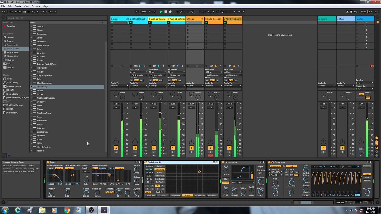Image resolution: width=381 pixels, height=214 pixels.
Task: Open Current Project folder in Places
Action: [x=14, y=86]
